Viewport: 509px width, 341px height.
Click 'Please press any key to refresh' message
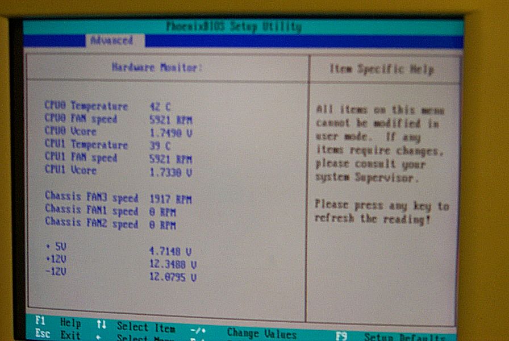point(382,212)
